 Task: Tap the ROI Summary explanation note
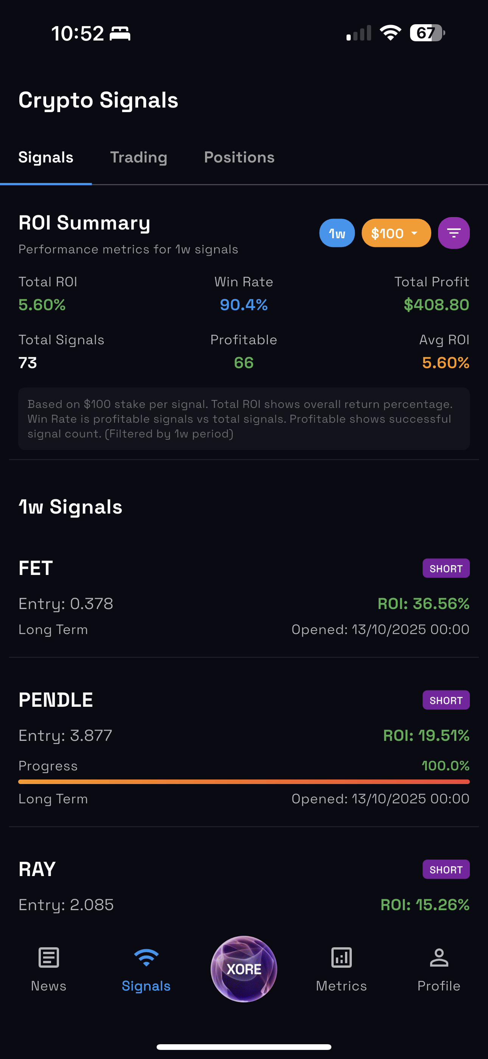coord(244,419)
